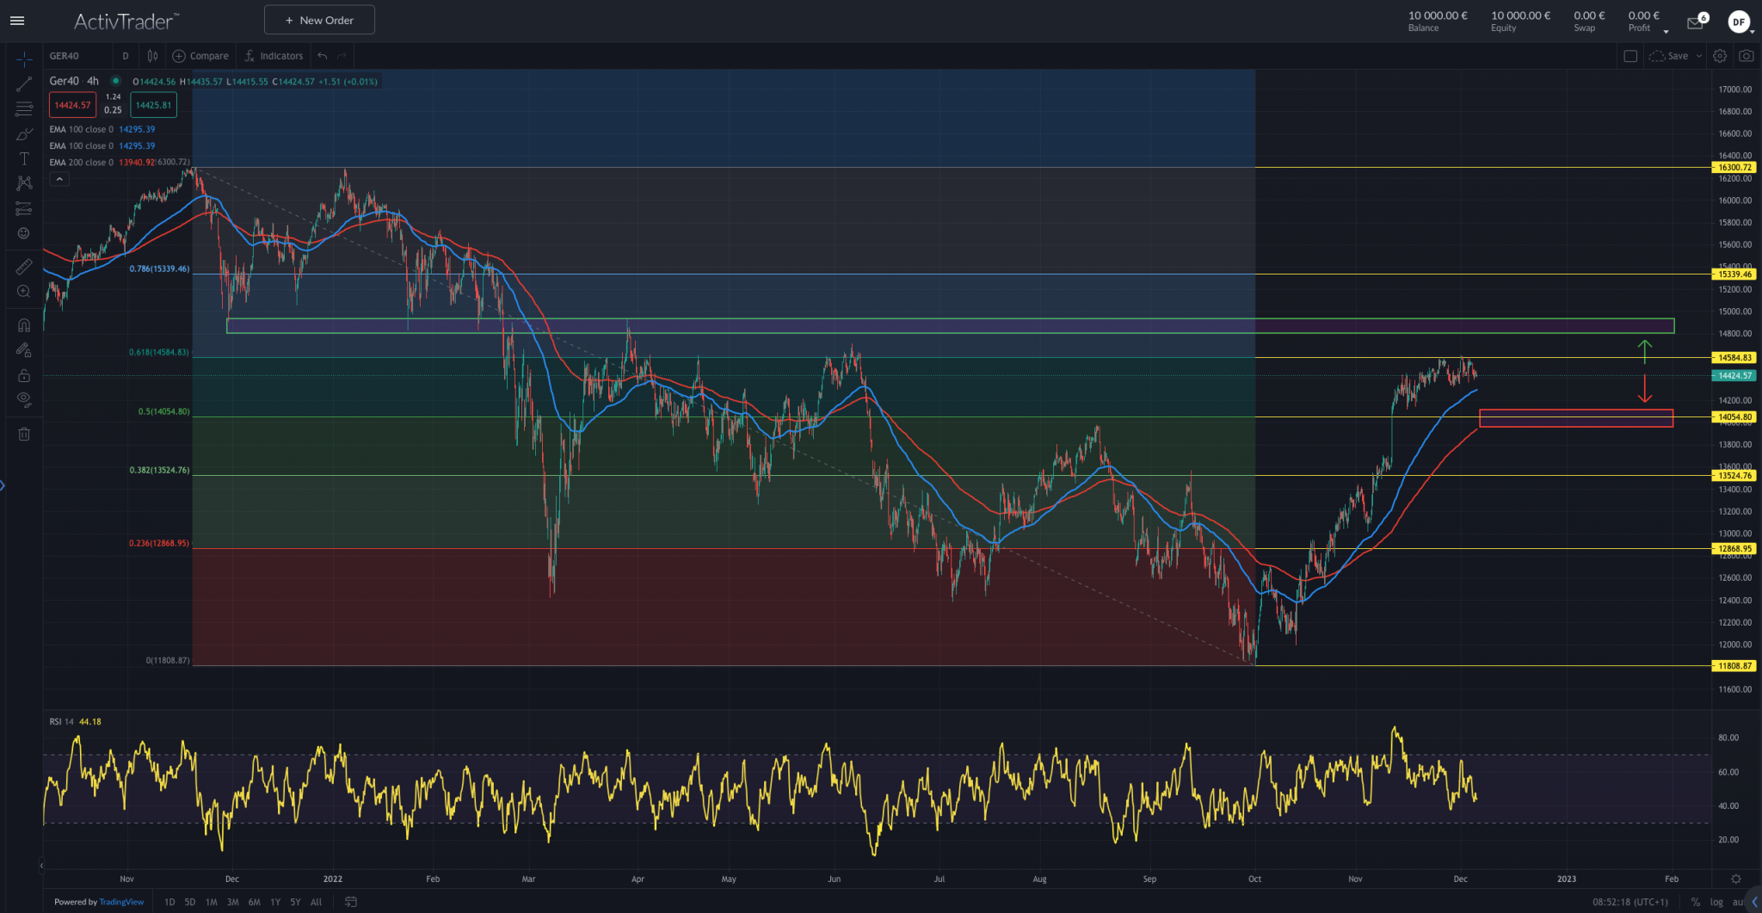Collapse the OHLC legend with the chevron arrow
Viewport: 1762px width, 913px height.
pyautogui.click(x=59, y=178)
